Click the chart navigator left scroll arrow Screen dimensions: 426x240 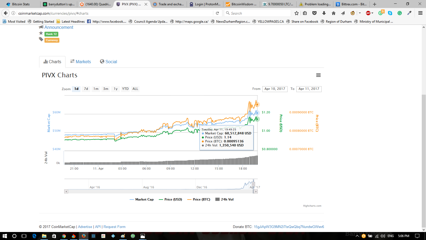pos(66,191)
